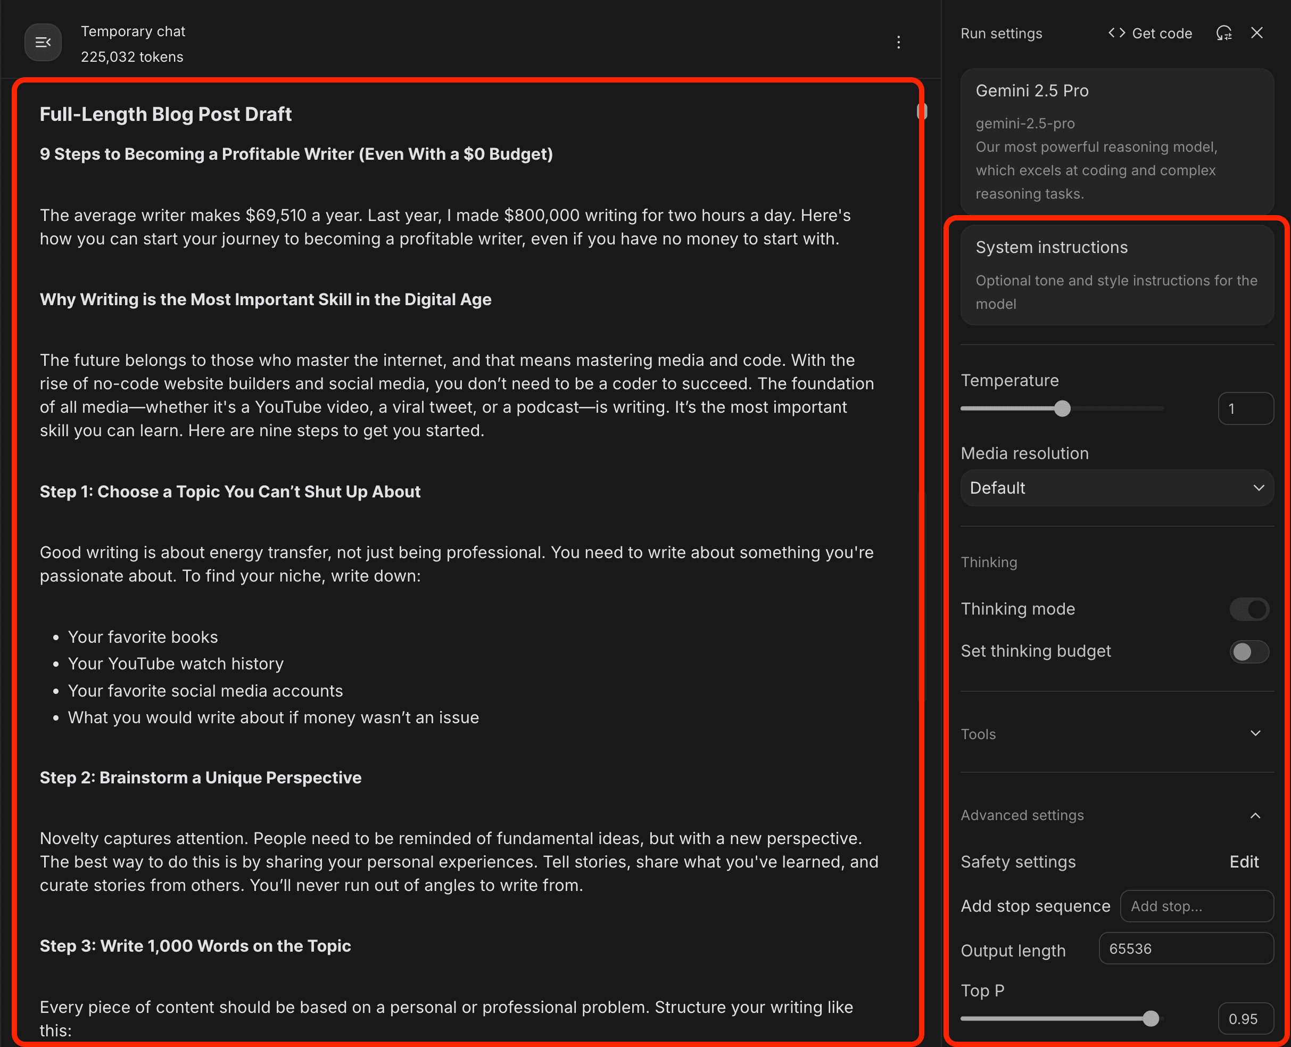Enable Set thinking budget toggle
Image resolution: width=1291 pixels, height=1047 pixels.
[x=1249, y=651]
